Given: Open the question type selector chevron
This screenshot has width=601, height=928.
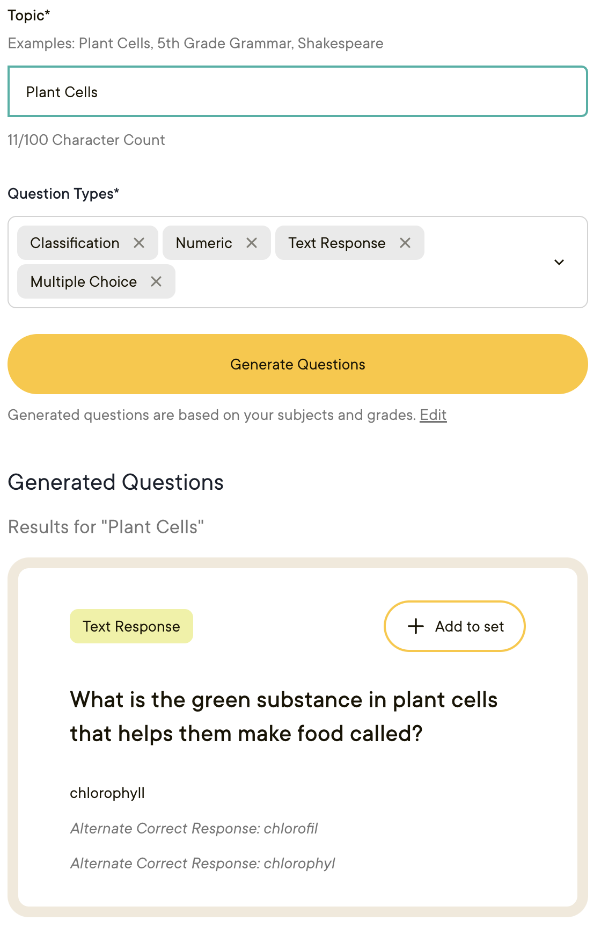Looking at the screenshot, I should (559, 263).
